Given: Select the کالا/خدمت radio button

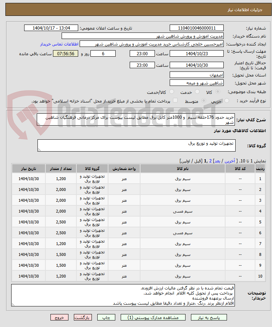Looking at the screenshot, I should 172,92.
